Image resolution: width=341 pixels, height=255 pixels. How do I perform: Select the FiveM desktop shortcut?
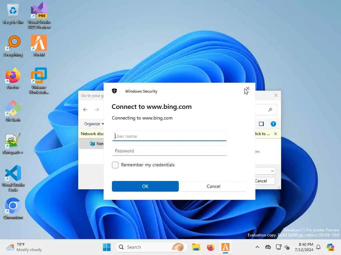coord(39,46)
